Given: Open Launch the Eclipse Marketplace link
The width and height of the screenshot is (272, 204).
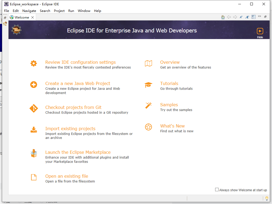Looking at the screenshot, I should tap(78, 152).
